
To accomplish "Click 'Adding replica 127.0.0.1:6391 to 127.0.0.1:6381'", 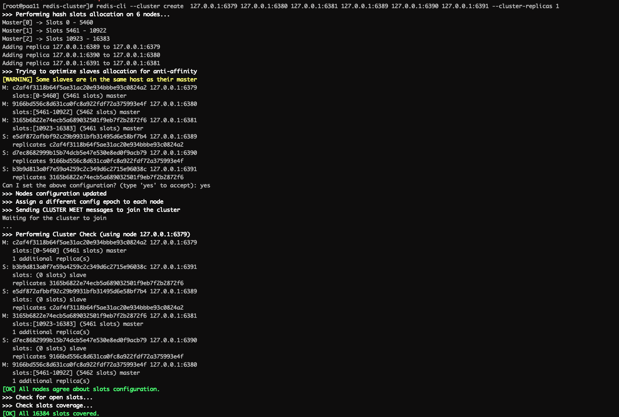I will tap(81, 63).
